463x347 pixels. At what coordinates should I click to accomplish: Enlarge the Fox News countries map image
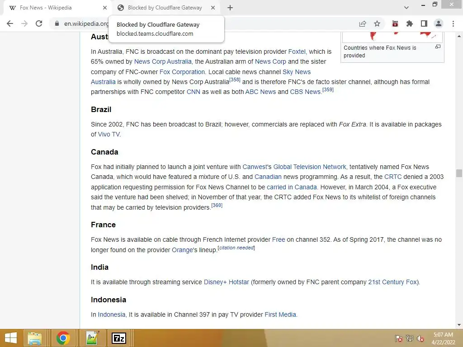tap(438, 47)
